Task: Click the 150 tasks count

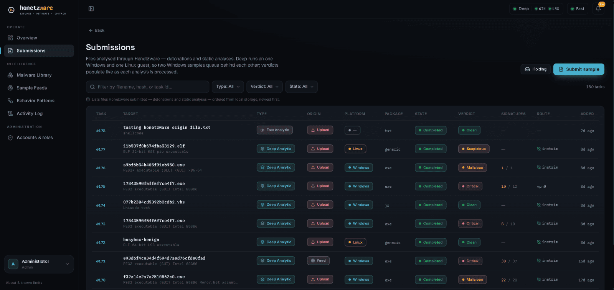Action: tap(595, 87)
